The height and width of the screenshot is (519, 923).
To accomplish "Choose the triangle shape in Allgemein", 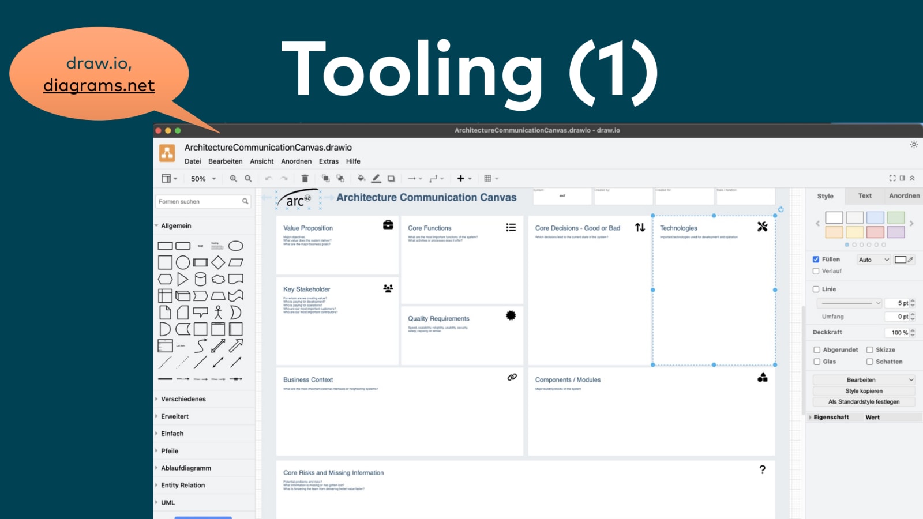I will tap(183, 280).
